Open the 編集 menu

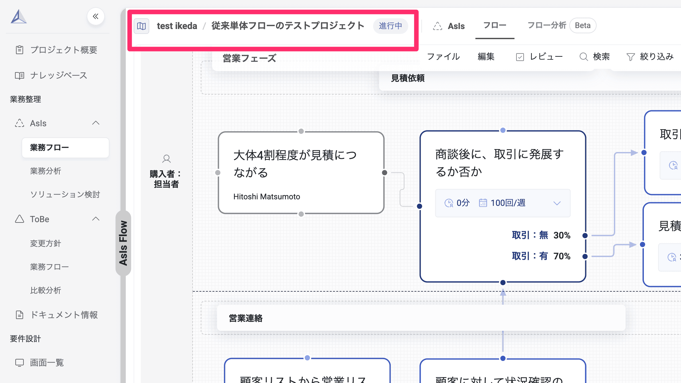(x=486, y=56)
